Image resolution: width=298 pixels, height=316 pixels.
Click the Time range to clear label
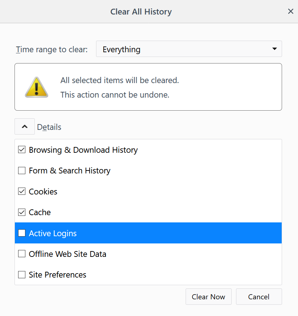click(x=52, y=49)
